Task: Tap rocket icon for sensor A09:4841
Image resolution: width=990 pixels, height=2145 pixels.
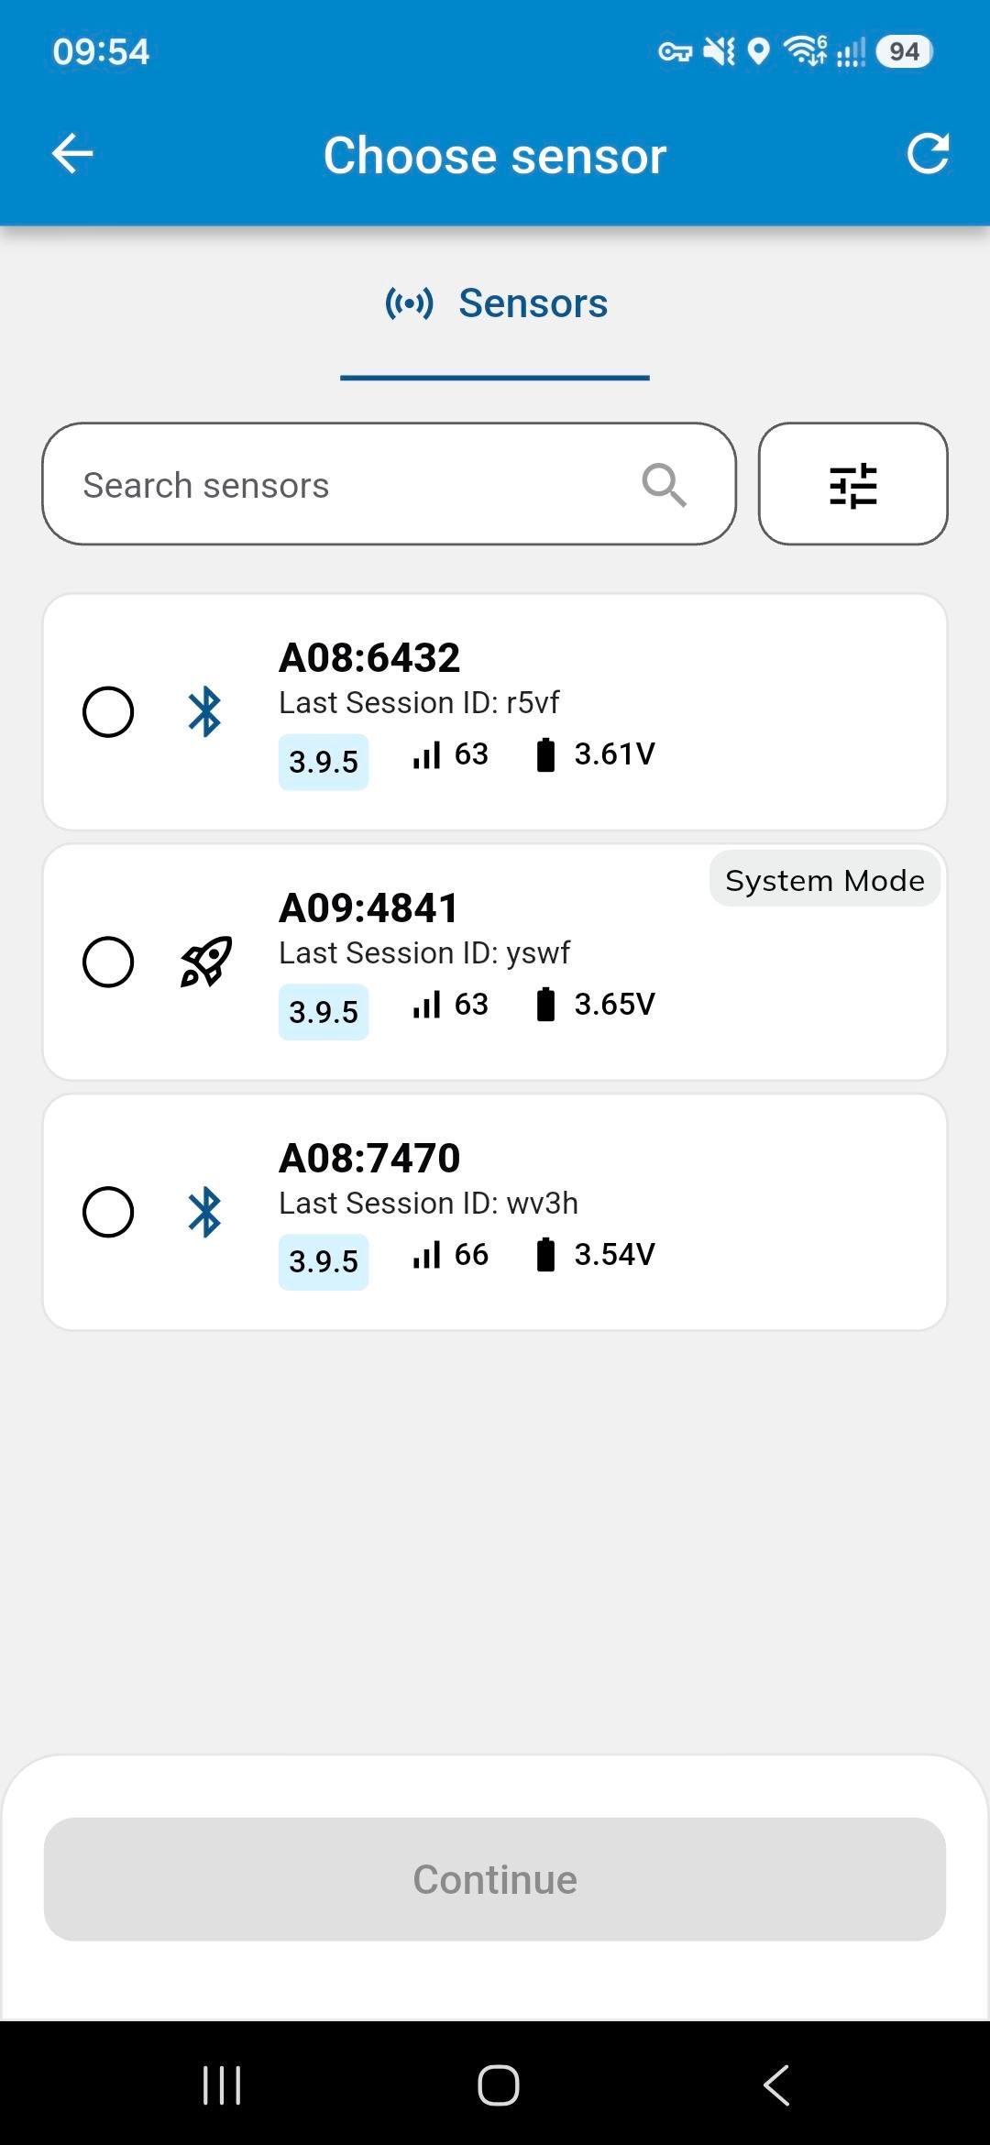Action: click(205, 962)
